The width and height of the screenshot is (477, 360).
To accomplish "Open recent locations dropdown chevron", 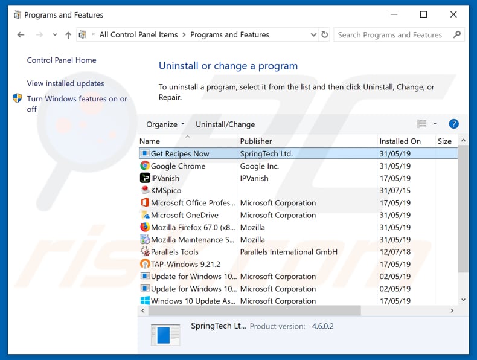I will (55, 35).
